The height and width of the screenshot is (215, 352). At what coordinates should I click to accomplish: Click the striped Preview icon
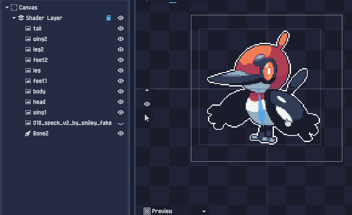(x=147, y=211)
